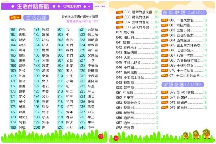Select entry 200 你

pyautogui.click(x=40, y=127)
